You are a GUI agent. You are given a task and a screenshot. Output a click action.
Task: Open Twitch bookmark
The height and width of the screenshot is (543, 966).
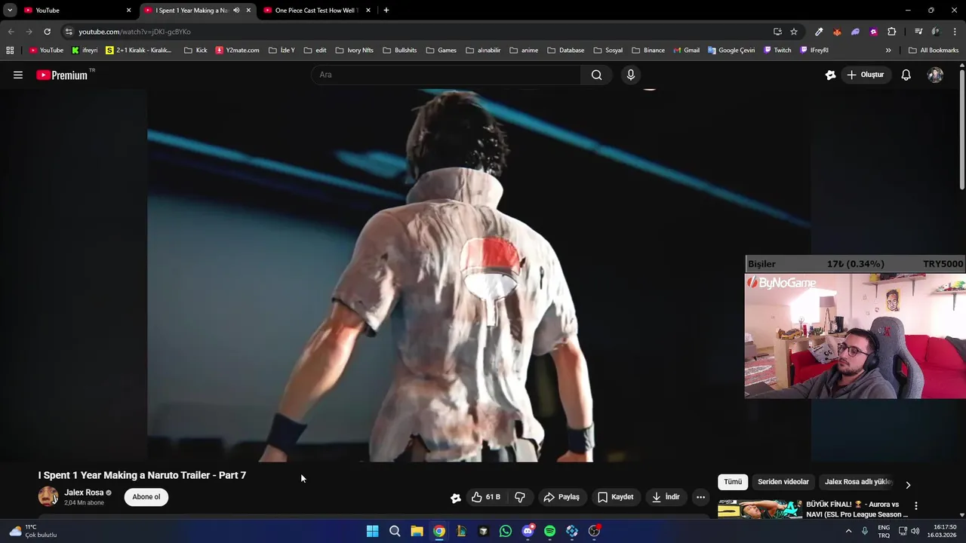click(777, 51)
